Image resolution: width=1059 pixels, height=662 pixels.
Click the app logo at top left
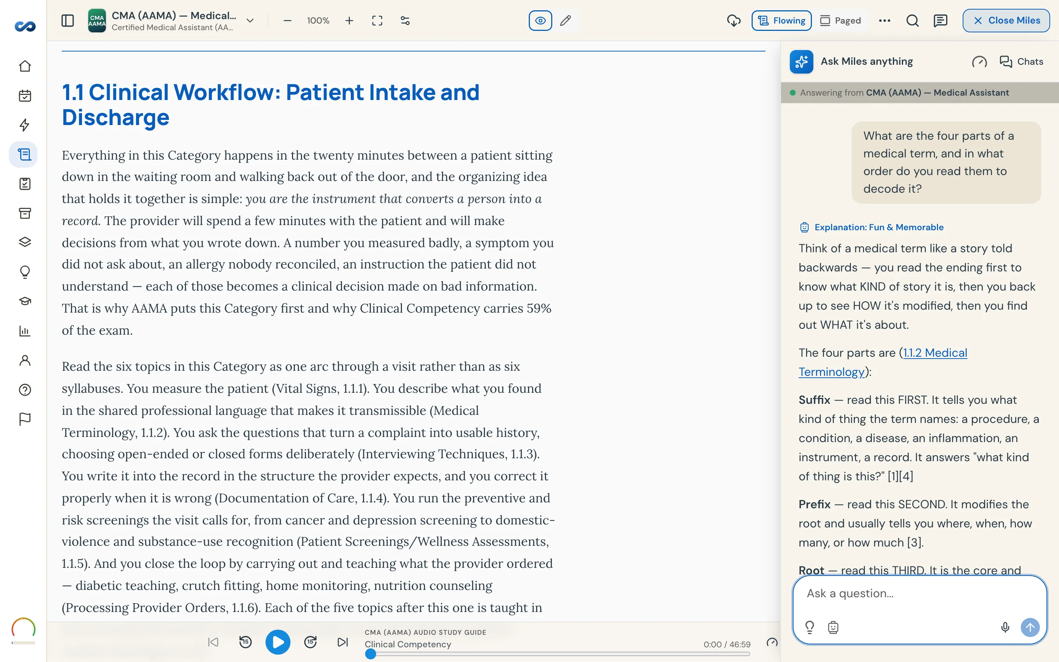point(25,26)
